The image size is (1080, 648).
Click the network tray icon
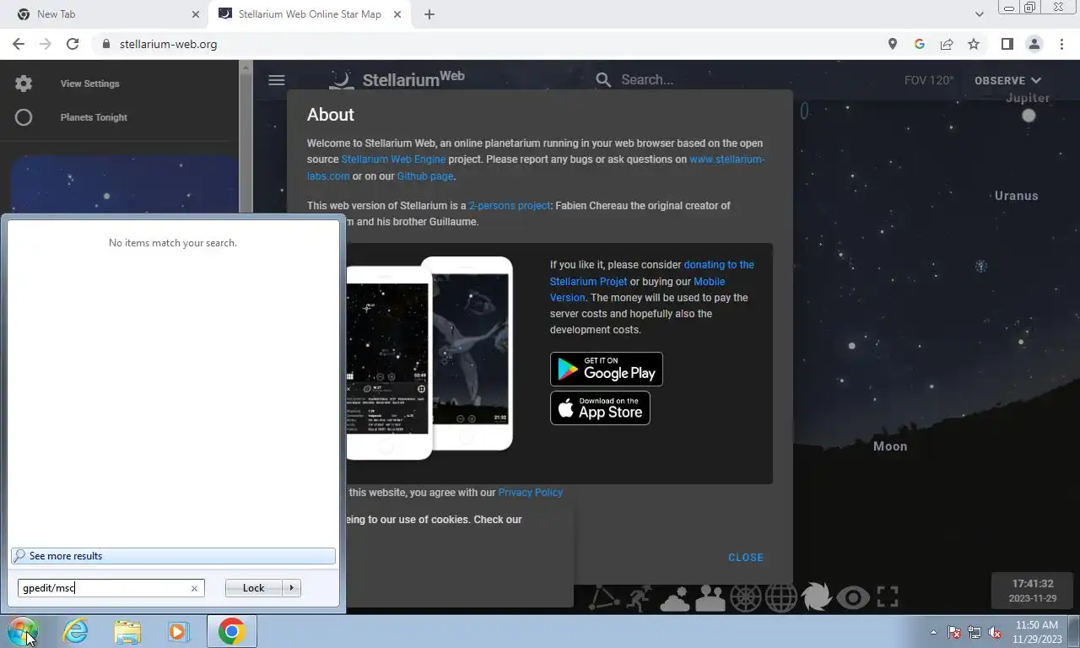click(975, 632)
